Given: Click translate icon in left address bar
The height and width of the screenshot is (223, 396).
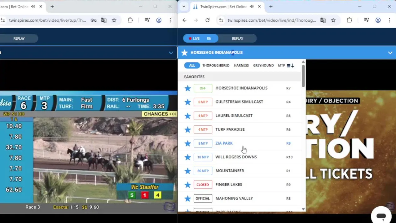Looking at the screenshot, I should pos(103,20).
